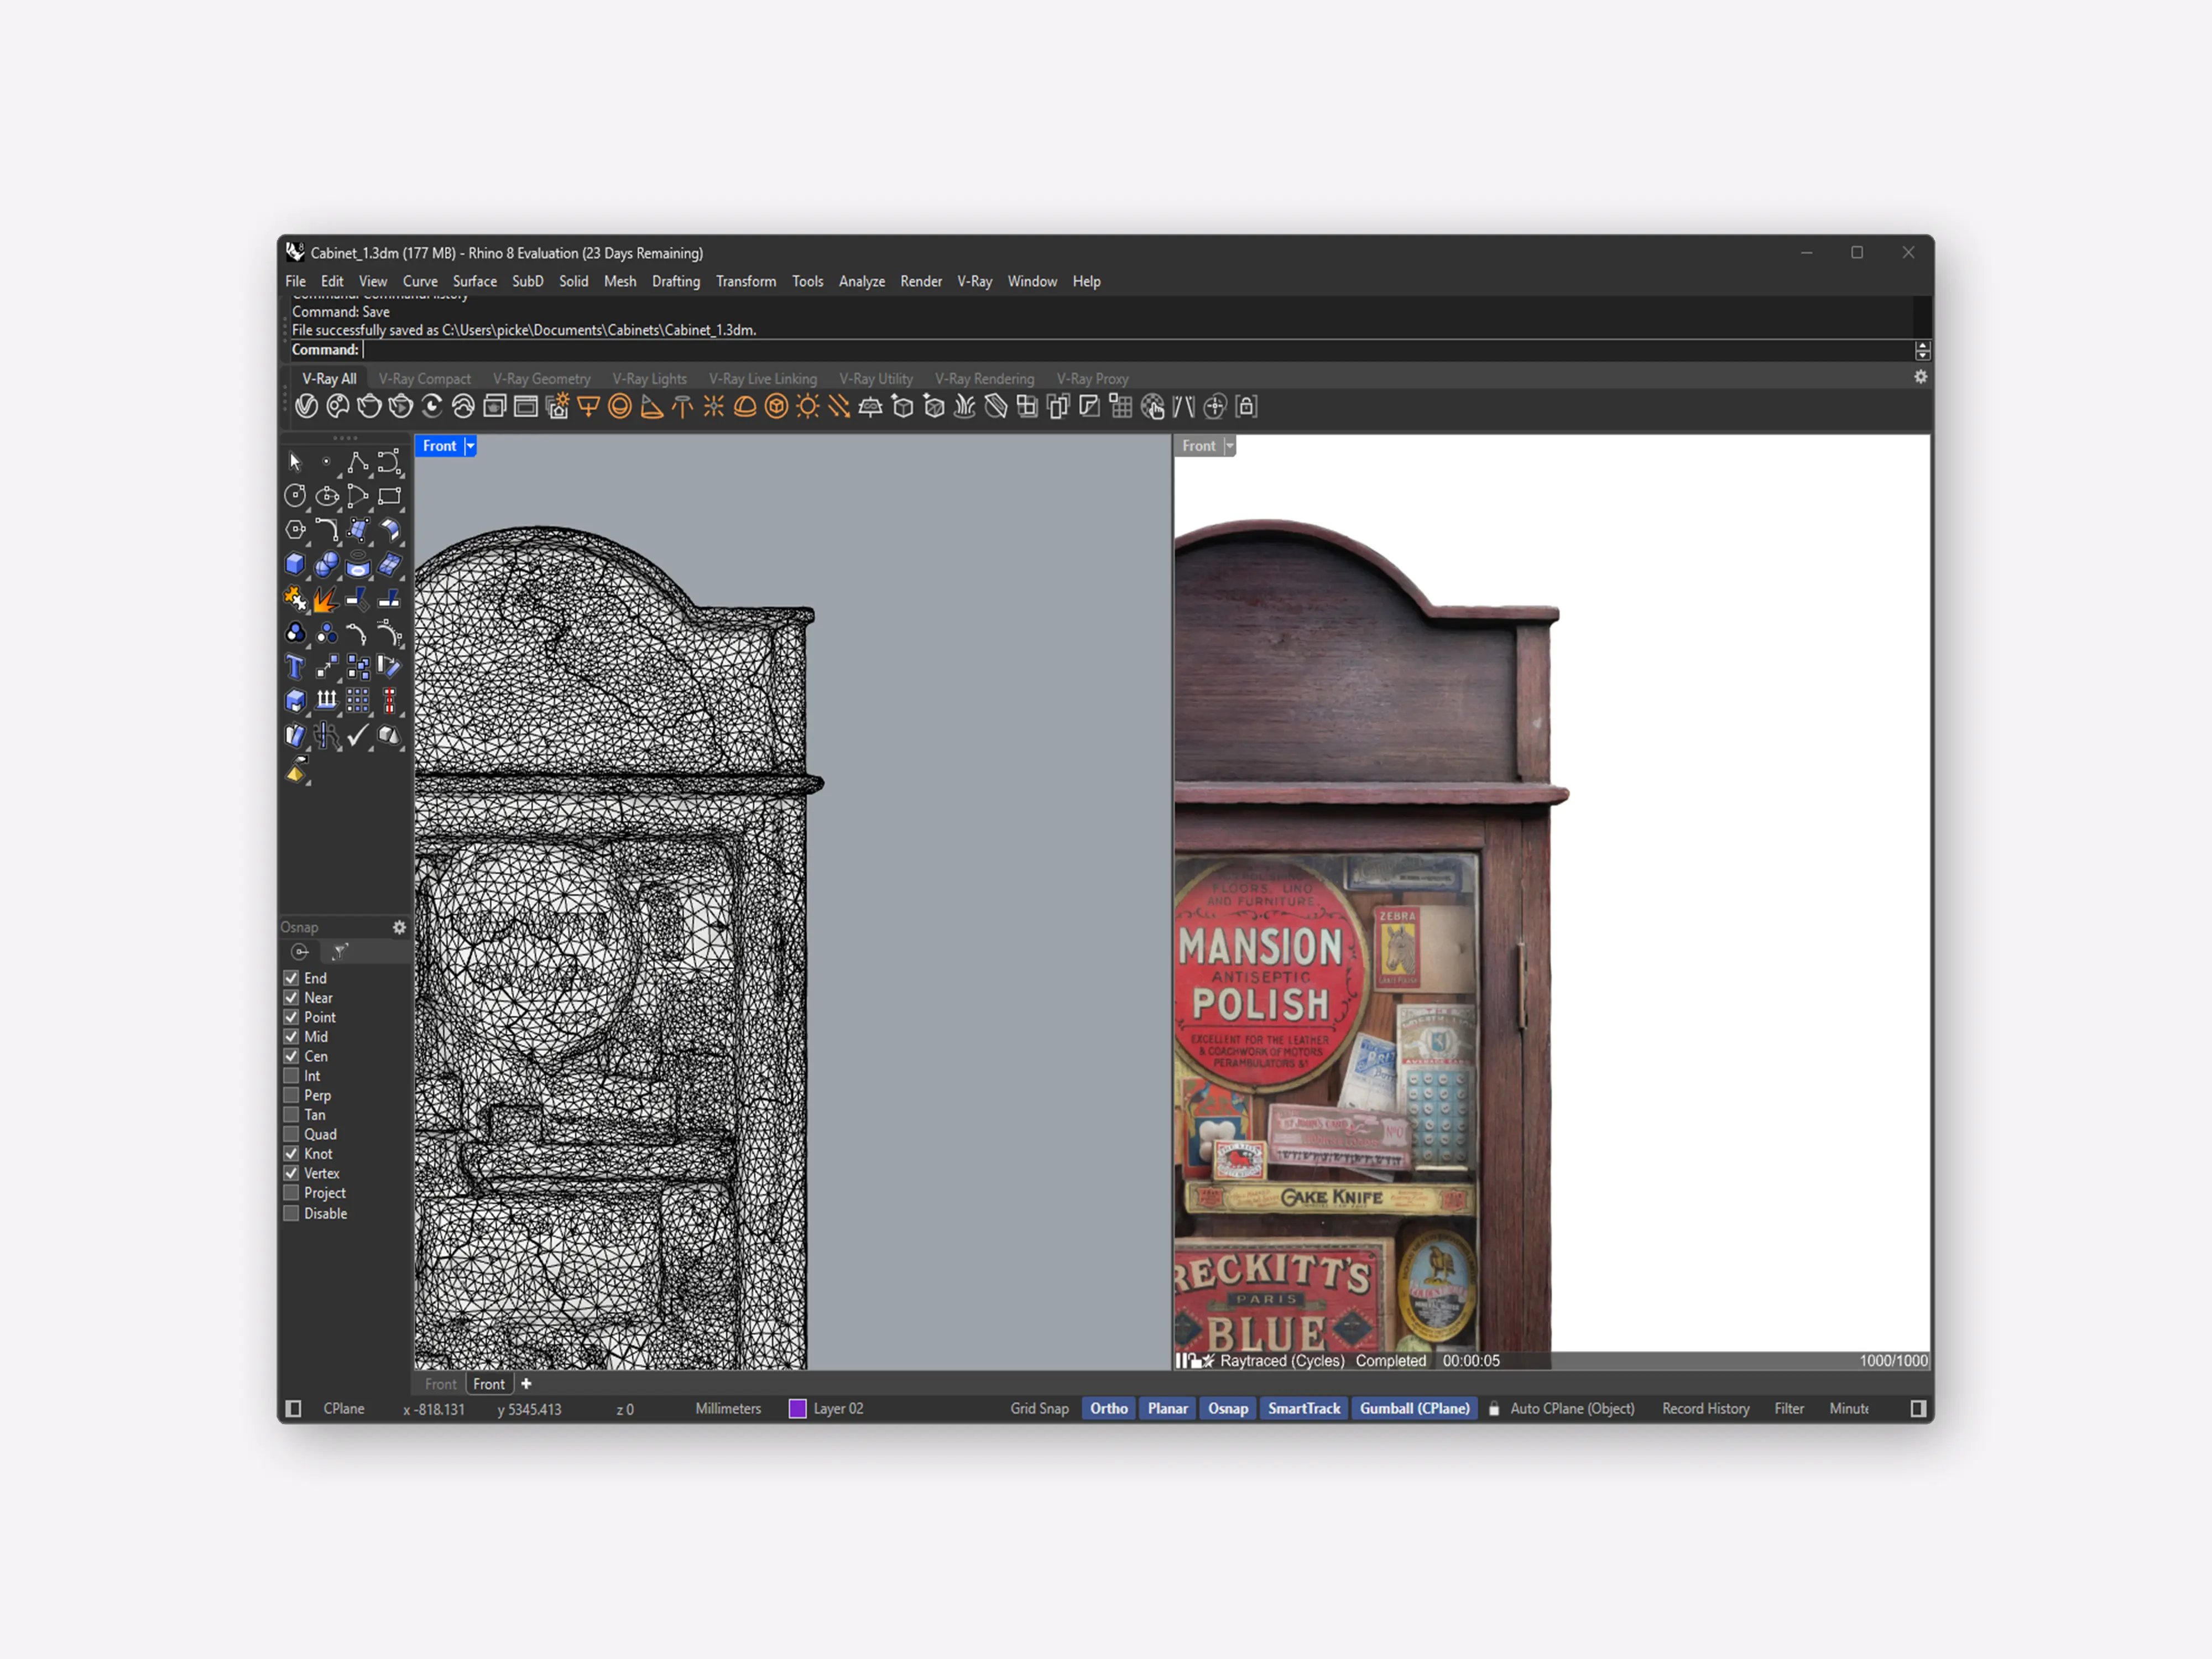Click the purple Layer 02 color swatch
The image size is (2212, 1659).
click(797, 1408)
